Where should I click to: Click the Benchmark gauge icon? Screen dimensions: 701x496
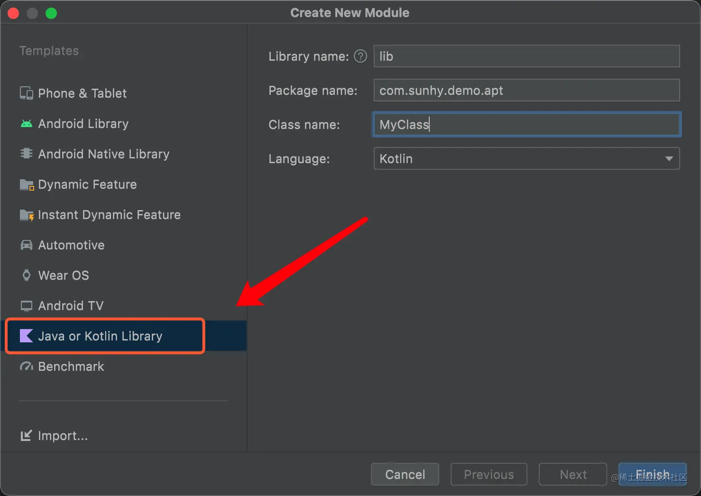(x=27, y=367)
